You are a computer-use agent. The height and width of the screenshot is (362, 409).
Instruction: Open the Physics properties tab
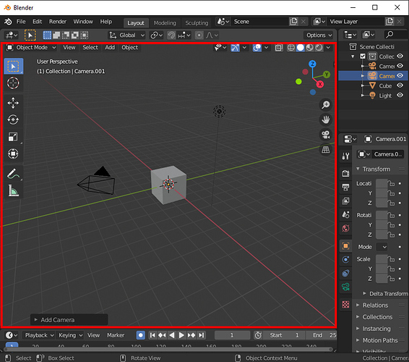coord(345,259)
